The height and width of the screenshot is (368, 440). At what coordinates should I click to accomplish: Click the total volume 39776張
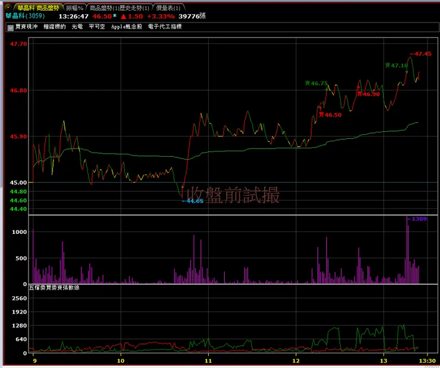[192, 16]
